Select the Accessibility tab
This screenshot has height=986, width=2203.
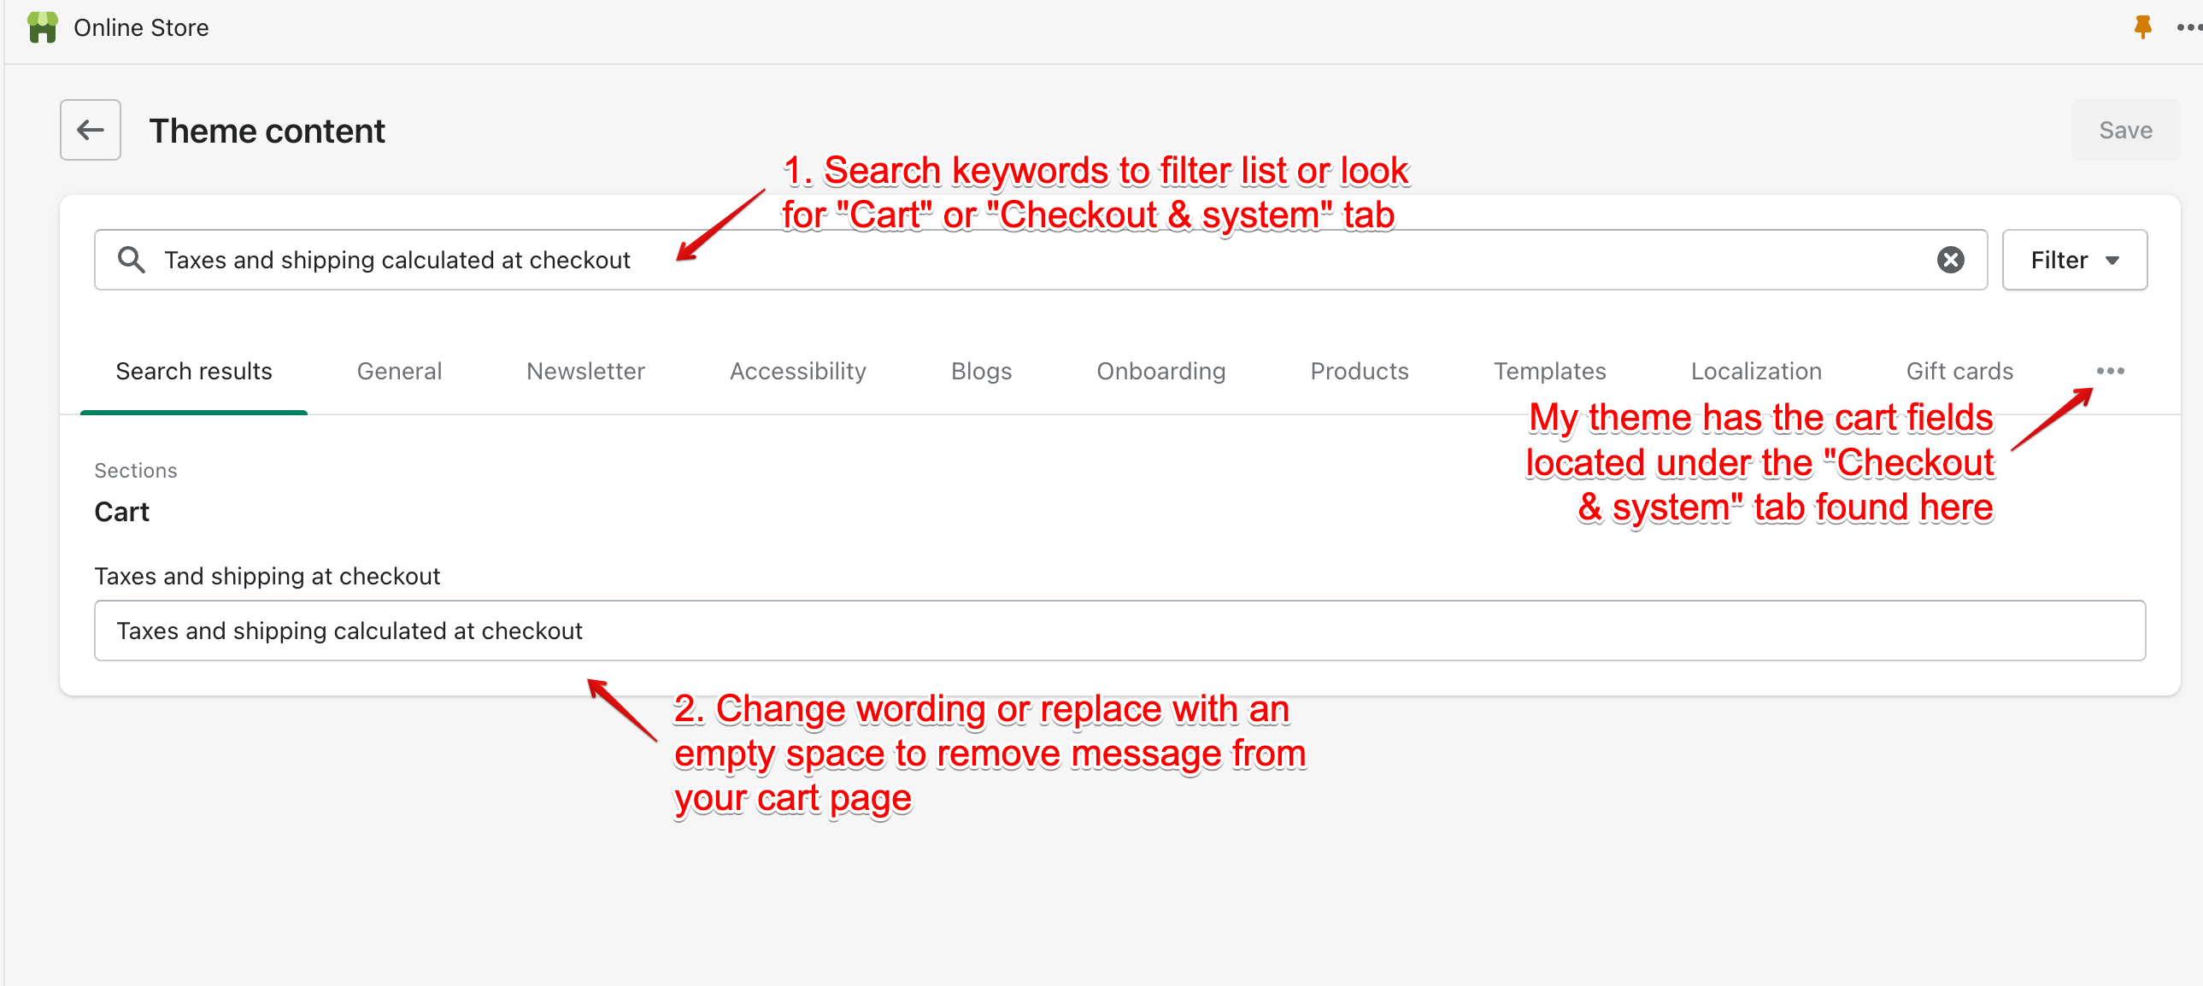tap(797, 371)
